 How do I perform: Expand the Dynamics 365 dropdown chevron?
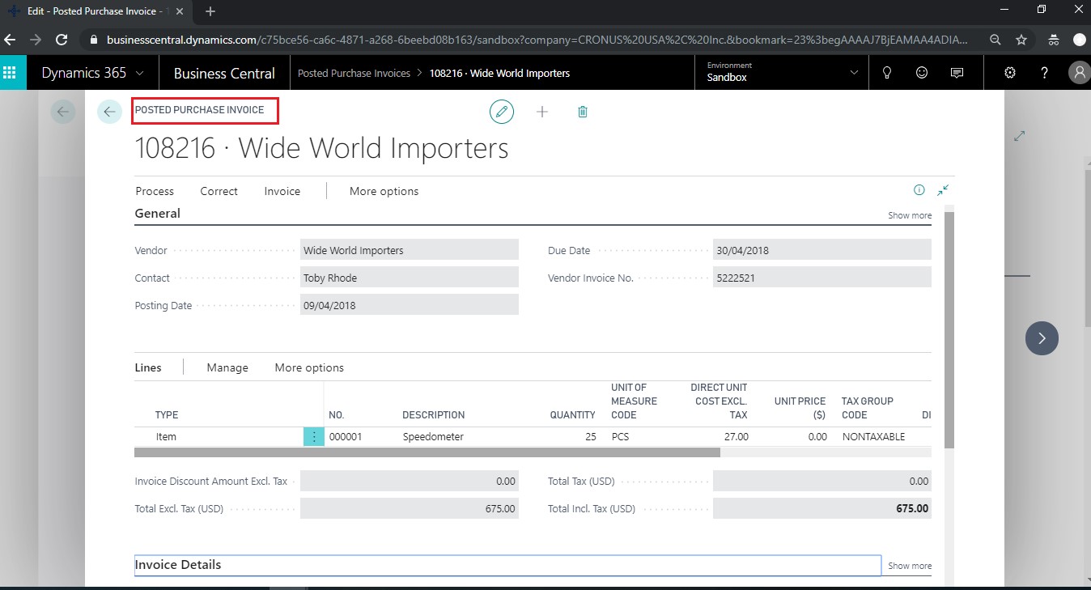tap(140, 73)
